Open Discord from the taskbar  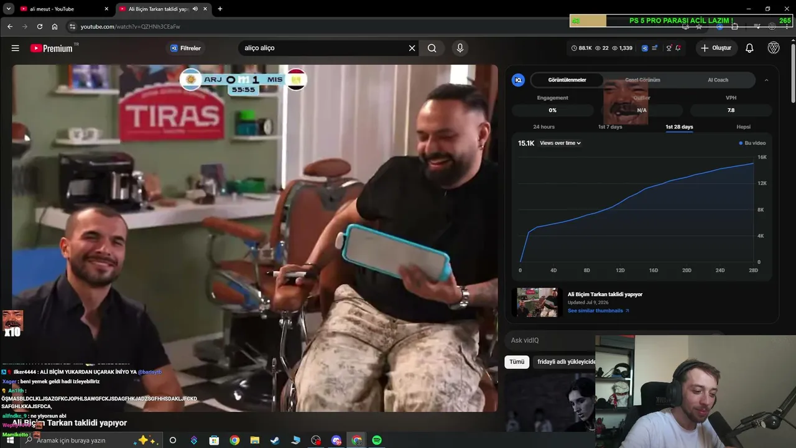click(x=336, y=441)
